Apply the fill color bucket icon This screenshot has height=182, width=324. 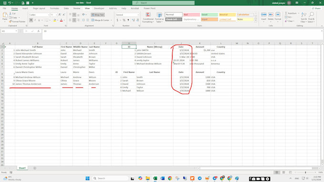point(54,20)
